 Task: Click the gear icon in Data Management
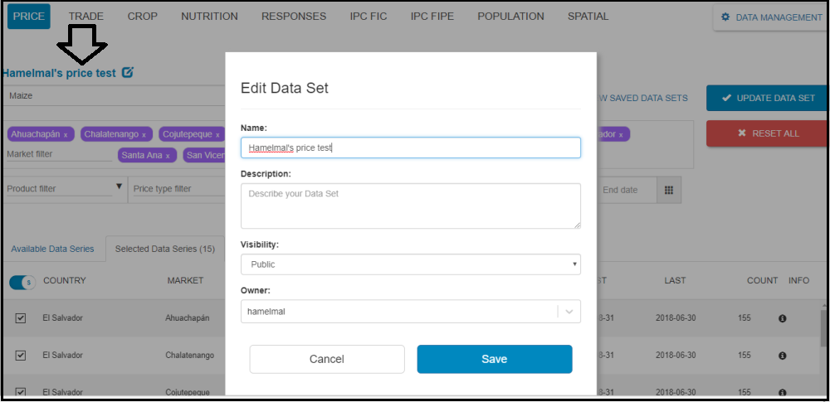[x=725, y=17]
